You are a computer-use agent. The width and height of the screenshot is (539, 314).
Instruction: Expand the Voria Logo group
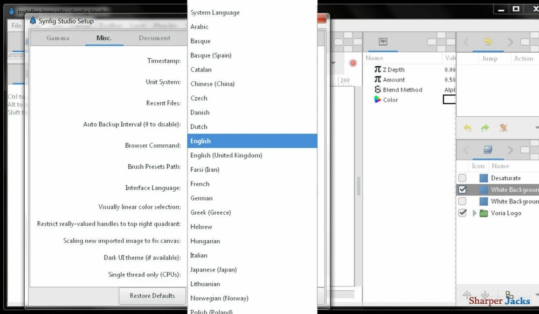474,213
